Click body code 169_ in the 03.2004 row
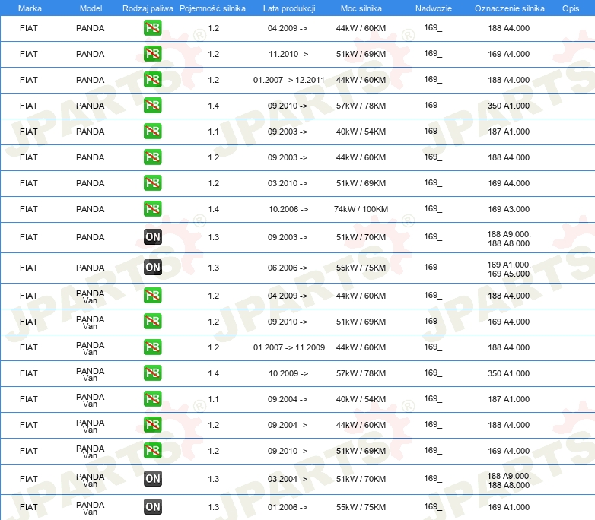This screenshot has height=520, width=595. pos(433,478)
